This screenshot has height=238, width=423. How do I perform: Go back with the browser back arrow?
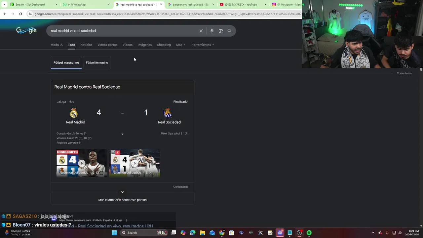coord(5,14)
